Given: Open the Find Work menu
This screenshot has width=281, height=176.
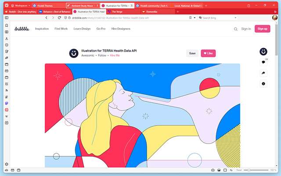Looking at the screenshot, I should [61, 29].
